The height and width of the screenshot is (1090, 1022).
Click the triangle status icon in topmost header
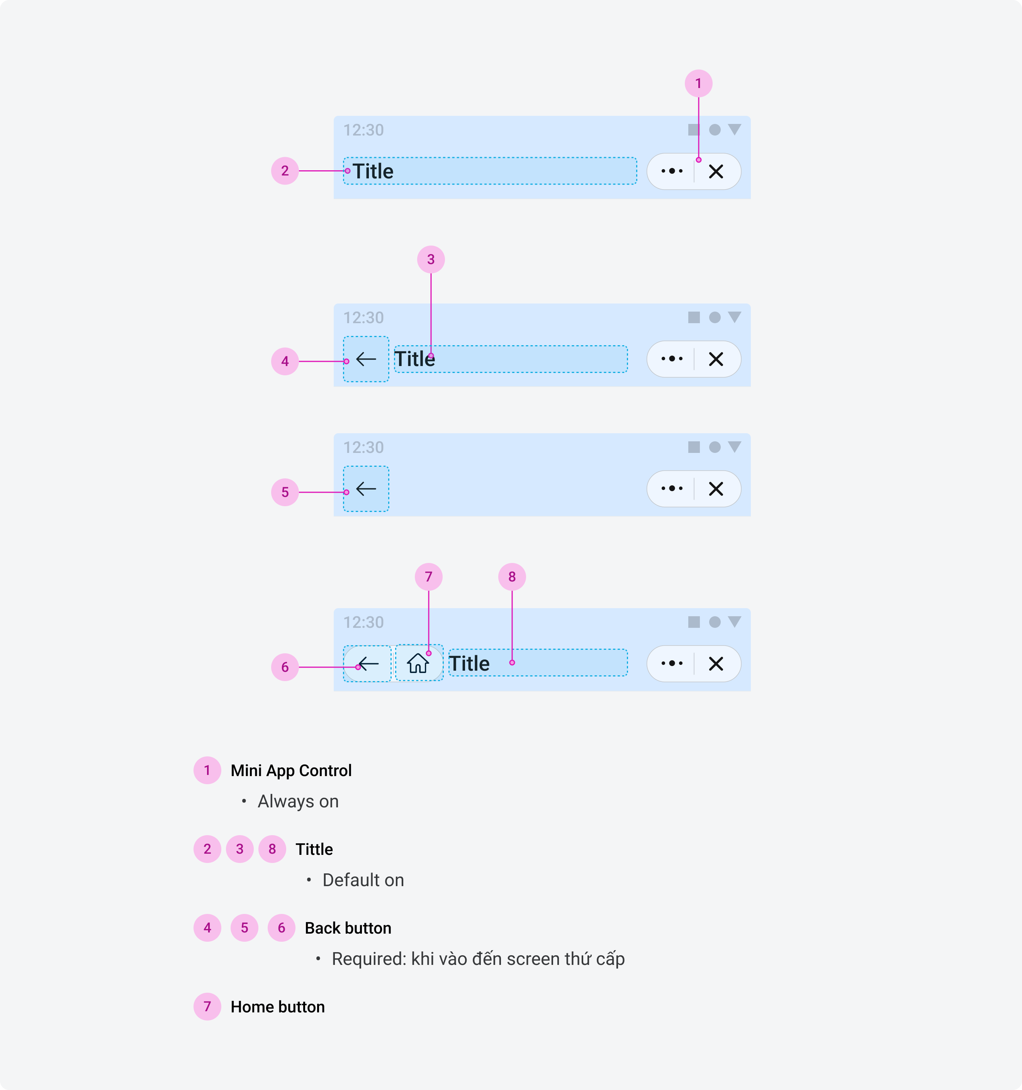pos(734,129)
